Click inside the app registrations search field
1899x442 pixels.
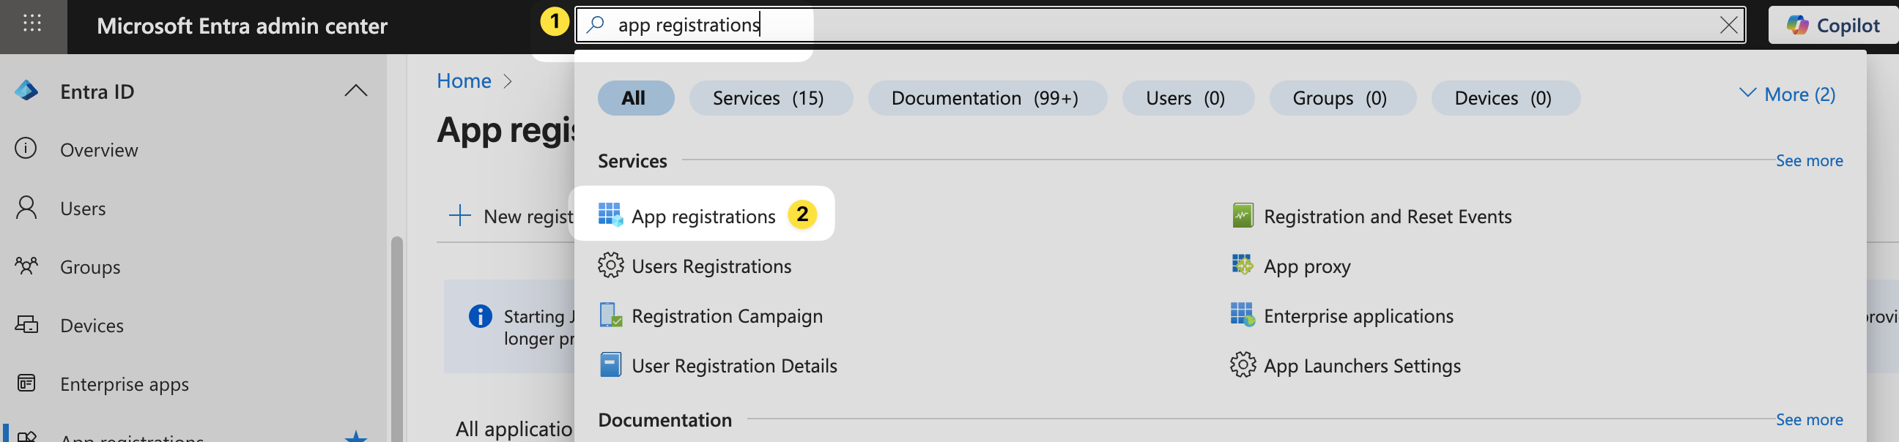[x=1106, y=25]
